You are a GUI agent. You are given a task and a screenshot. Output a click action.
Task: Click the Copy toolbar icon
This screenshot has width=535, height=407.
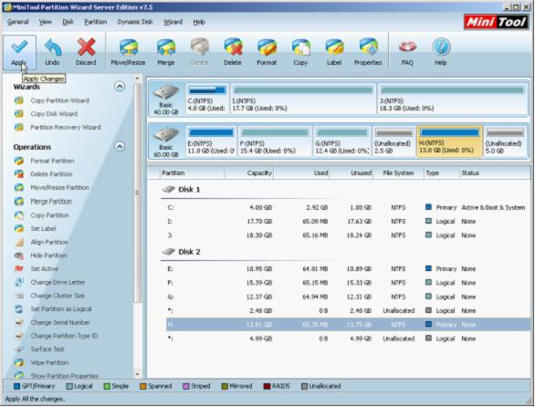(x=300, y=47)
